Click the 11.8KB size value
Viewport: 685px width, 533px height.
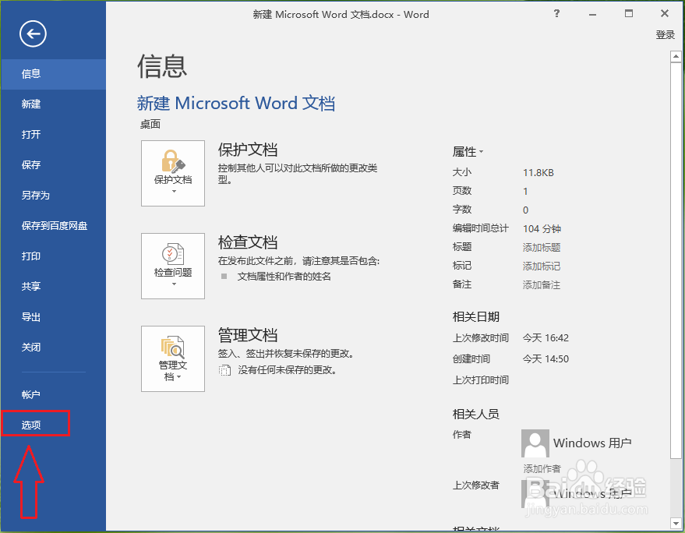tap(538, 172)
